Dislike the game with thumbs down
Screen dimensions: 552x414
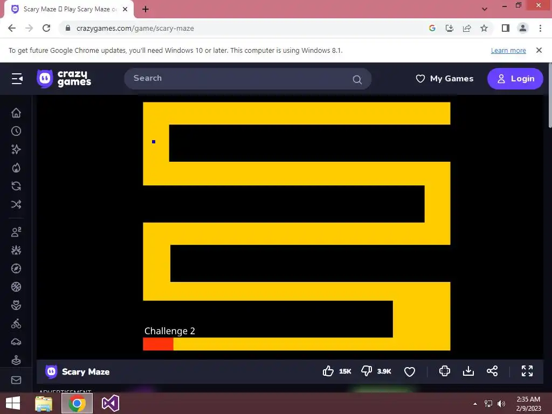367,371
